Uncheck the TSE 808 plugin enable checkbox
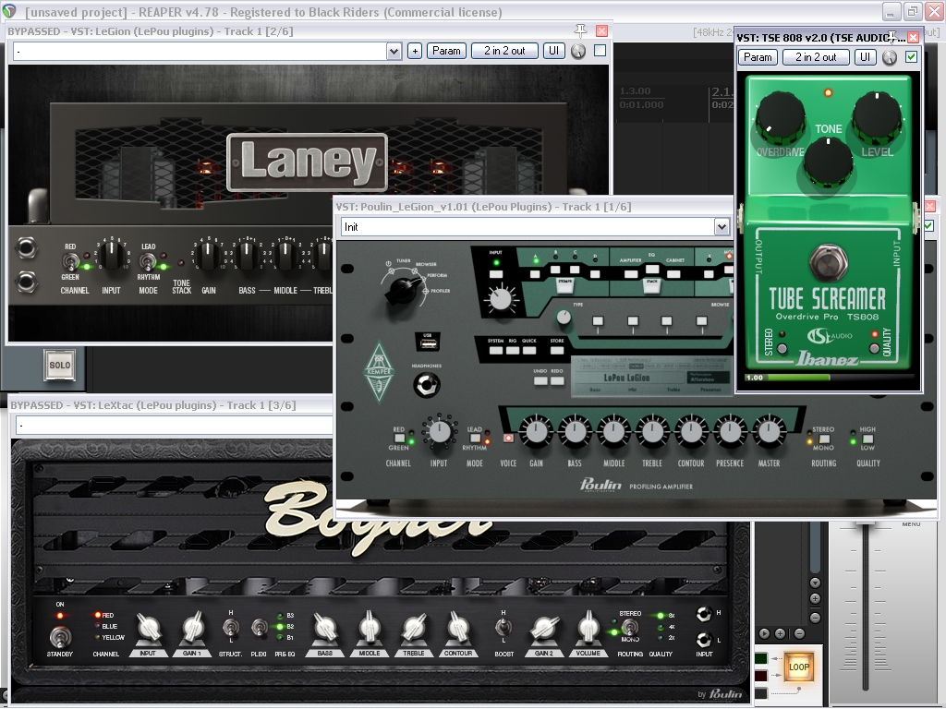Image resolution: width=946 pixels, height=709 pixels. [911, 57]
